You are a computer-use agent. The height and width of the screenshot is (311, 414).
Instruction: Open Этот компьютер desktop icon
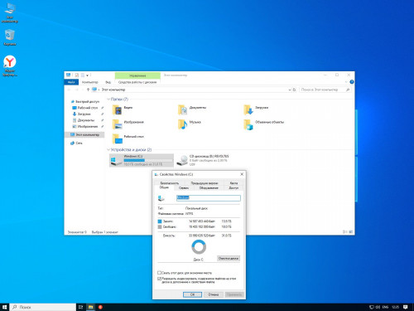(10, 13)
